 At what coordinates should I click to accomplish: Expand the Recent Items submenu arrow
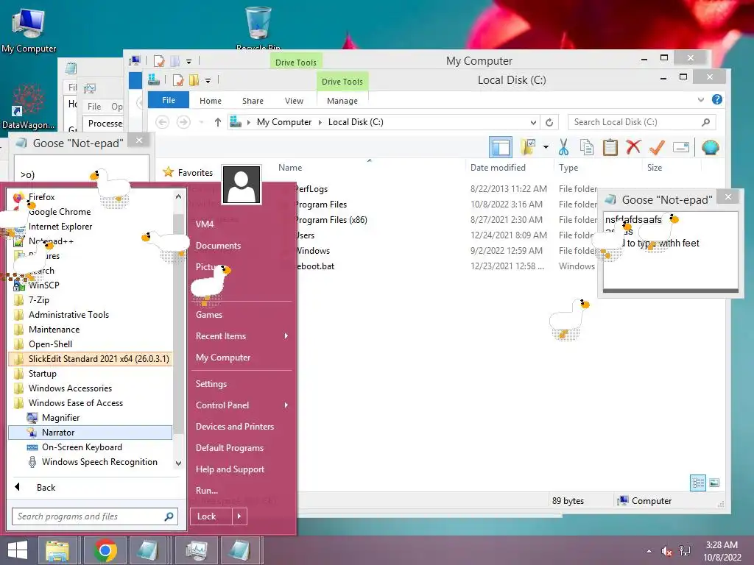286,335
